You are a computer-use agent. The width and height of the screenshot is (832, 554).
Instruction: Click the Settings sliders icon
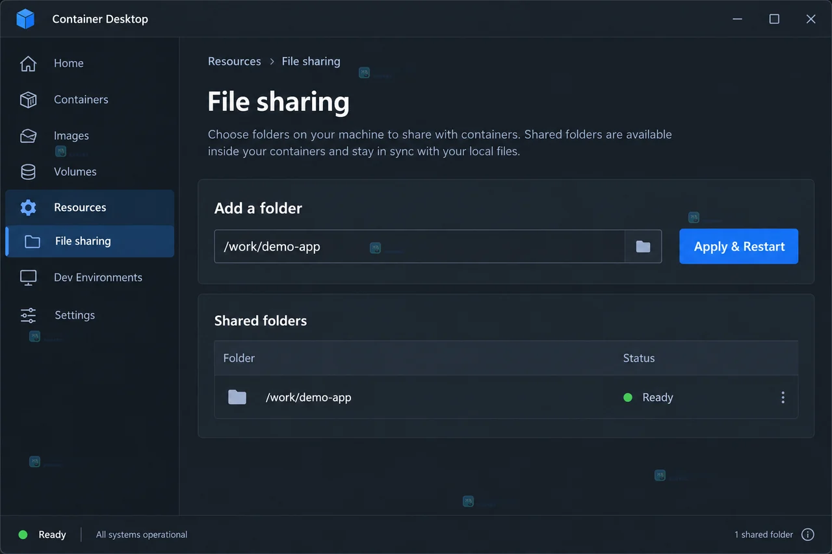[x=28, y=315]
